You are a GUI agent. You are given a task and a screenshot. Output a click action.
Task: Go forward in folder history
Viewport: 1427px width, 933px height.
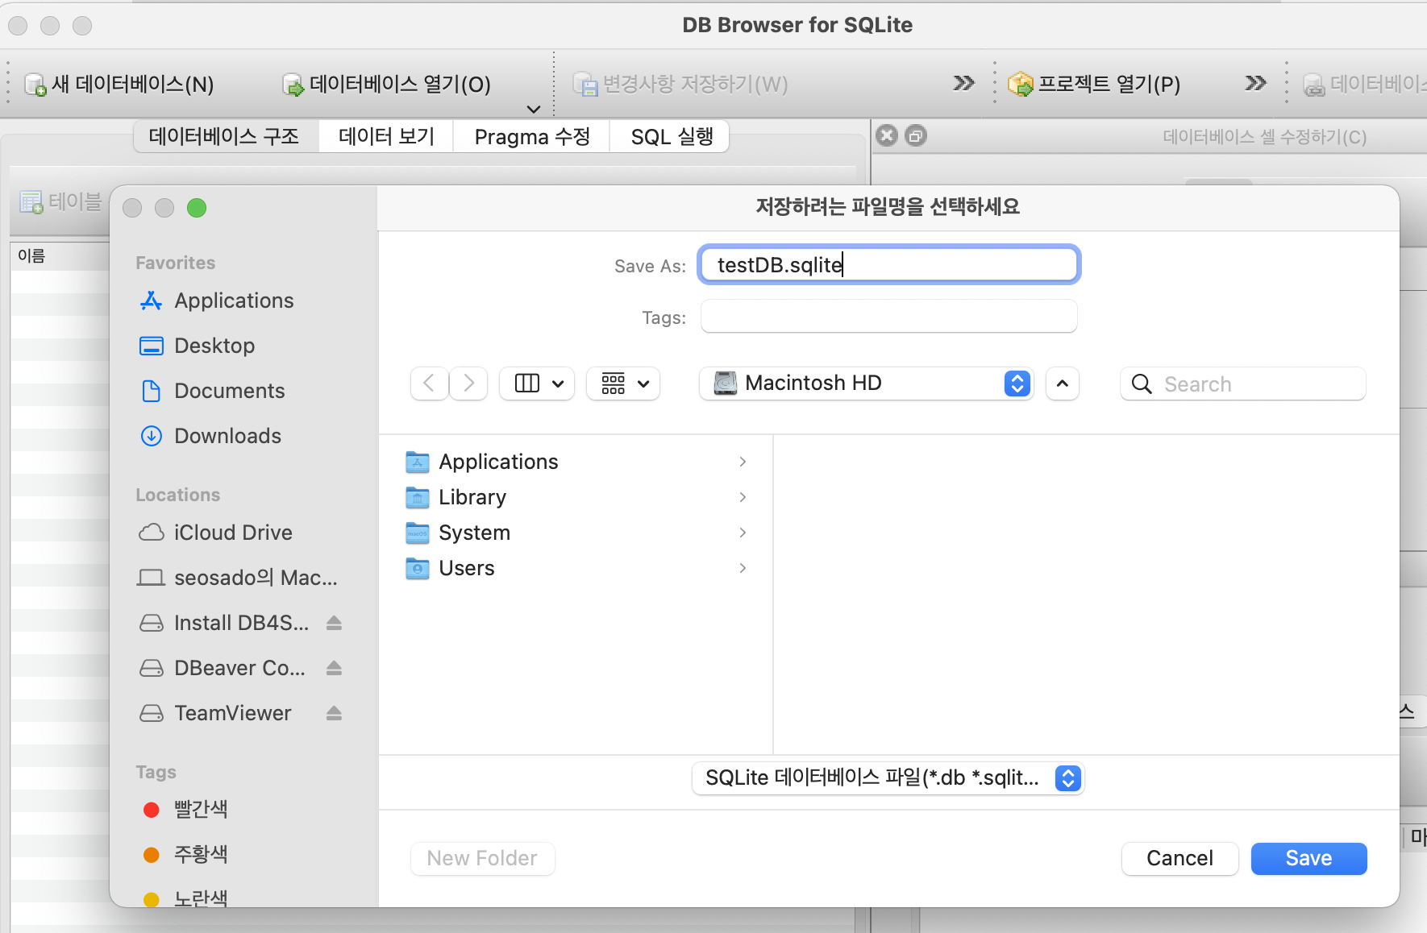pos(468,384)
